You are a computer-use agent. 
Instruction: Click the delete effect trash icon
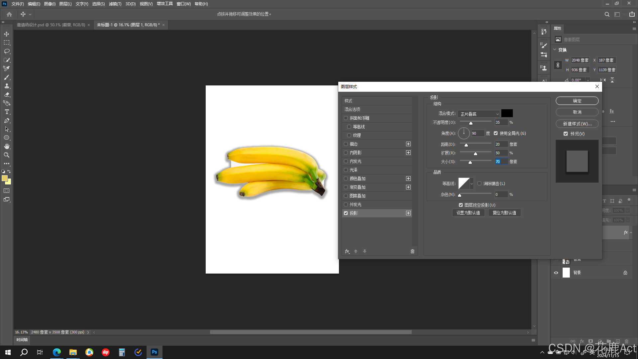tap(412, 251)
